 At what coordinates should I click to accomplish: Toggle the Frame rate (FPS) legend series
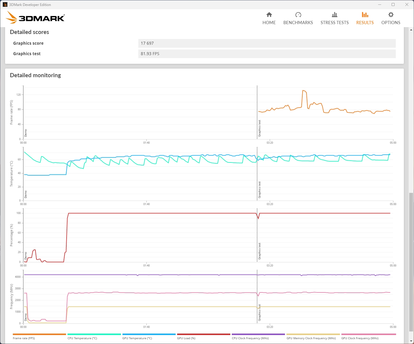coord(24,338)
